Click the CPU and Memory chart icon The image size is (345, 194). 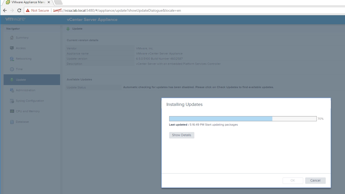[x=12, y=111]
